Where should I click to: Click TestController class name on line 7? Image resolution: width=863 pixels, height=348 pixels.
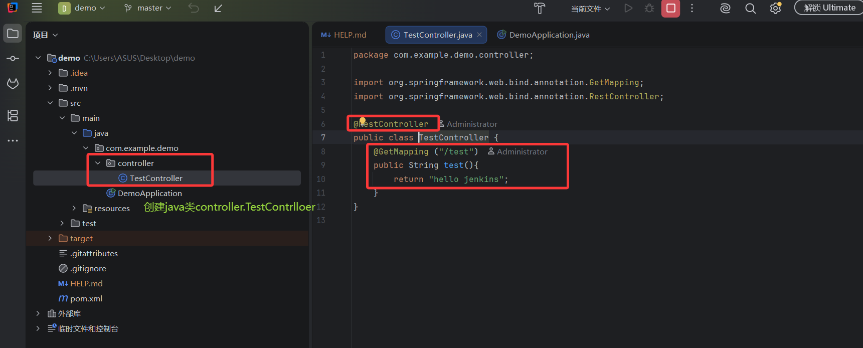click(454, 137)
